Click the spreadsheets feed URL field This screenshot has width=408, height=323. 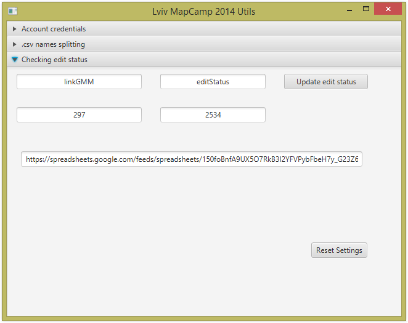click(192, 159)
